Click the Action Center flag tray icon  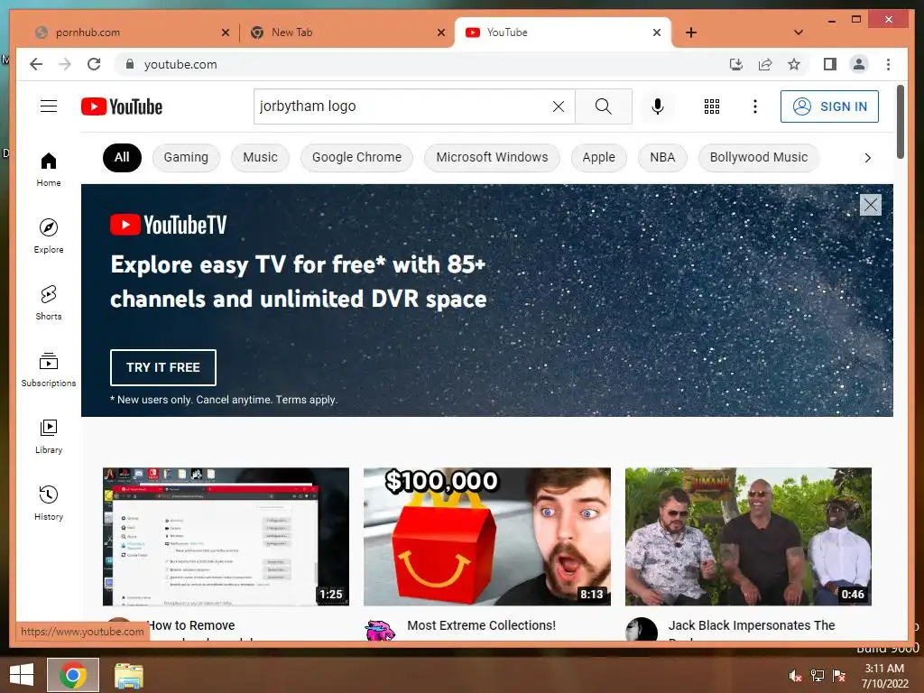[x=839, y=675]
